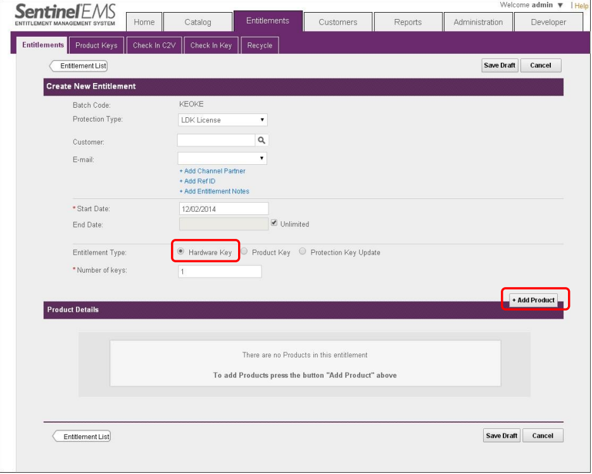Open the admin user menu arrow
Viewport: 592px width, 474px height.
(x=560, y=5)
